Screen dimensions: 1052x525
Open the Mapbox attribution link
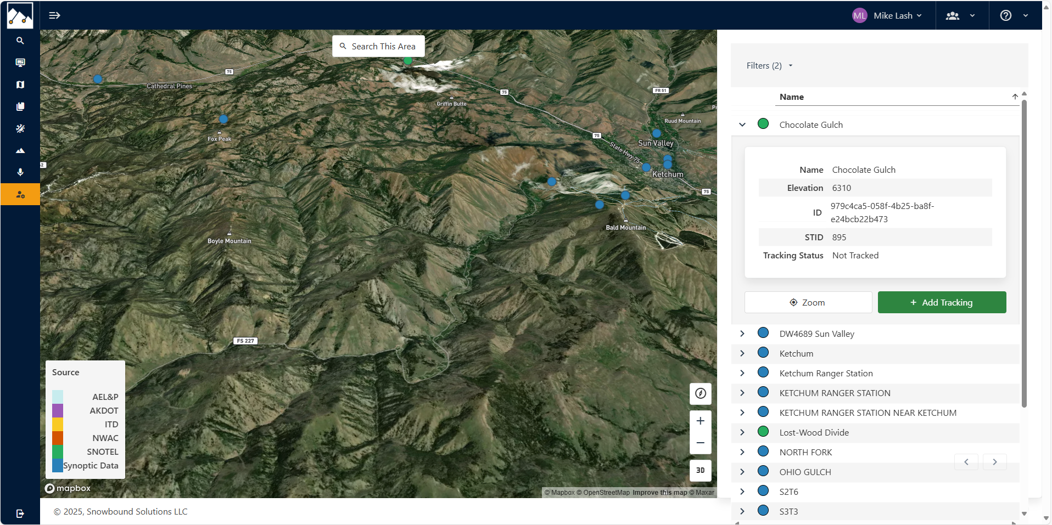(560, 493)
